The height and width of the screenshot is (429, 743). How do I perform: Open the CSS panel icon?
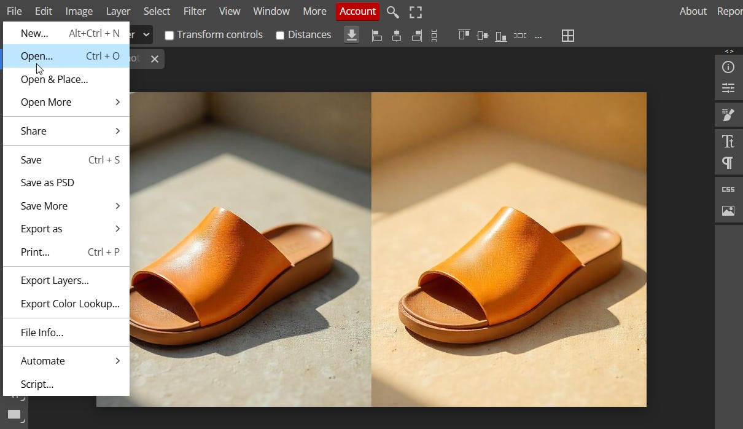point(728,189)
